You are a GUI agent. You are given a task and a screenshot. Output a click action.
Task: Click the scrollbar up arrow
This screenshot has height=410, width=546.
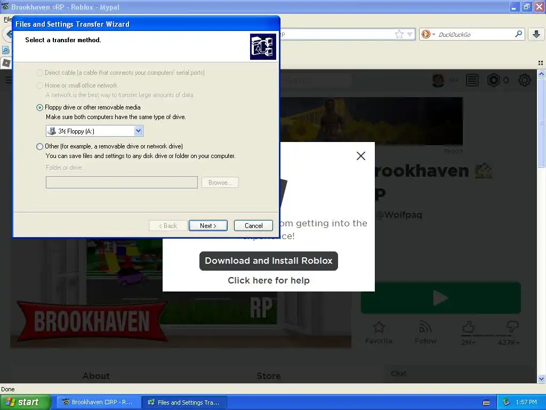[x=541, y=74]
